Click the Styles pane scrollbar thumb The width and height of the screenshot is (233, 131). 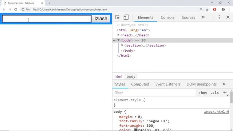coord(232,97)
